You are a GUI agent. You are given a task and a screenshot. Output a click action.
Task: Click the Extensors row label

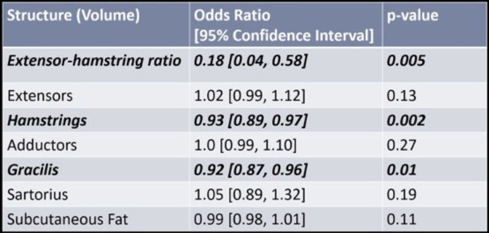[40, 95]
